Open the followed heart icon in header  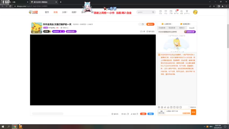tap(166, 12)
